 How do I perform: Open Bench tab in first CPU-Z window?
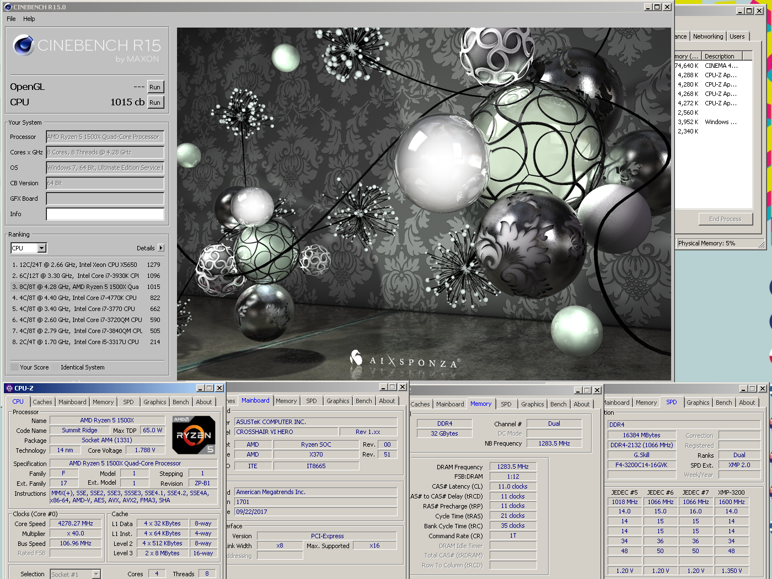pos(181,402)
